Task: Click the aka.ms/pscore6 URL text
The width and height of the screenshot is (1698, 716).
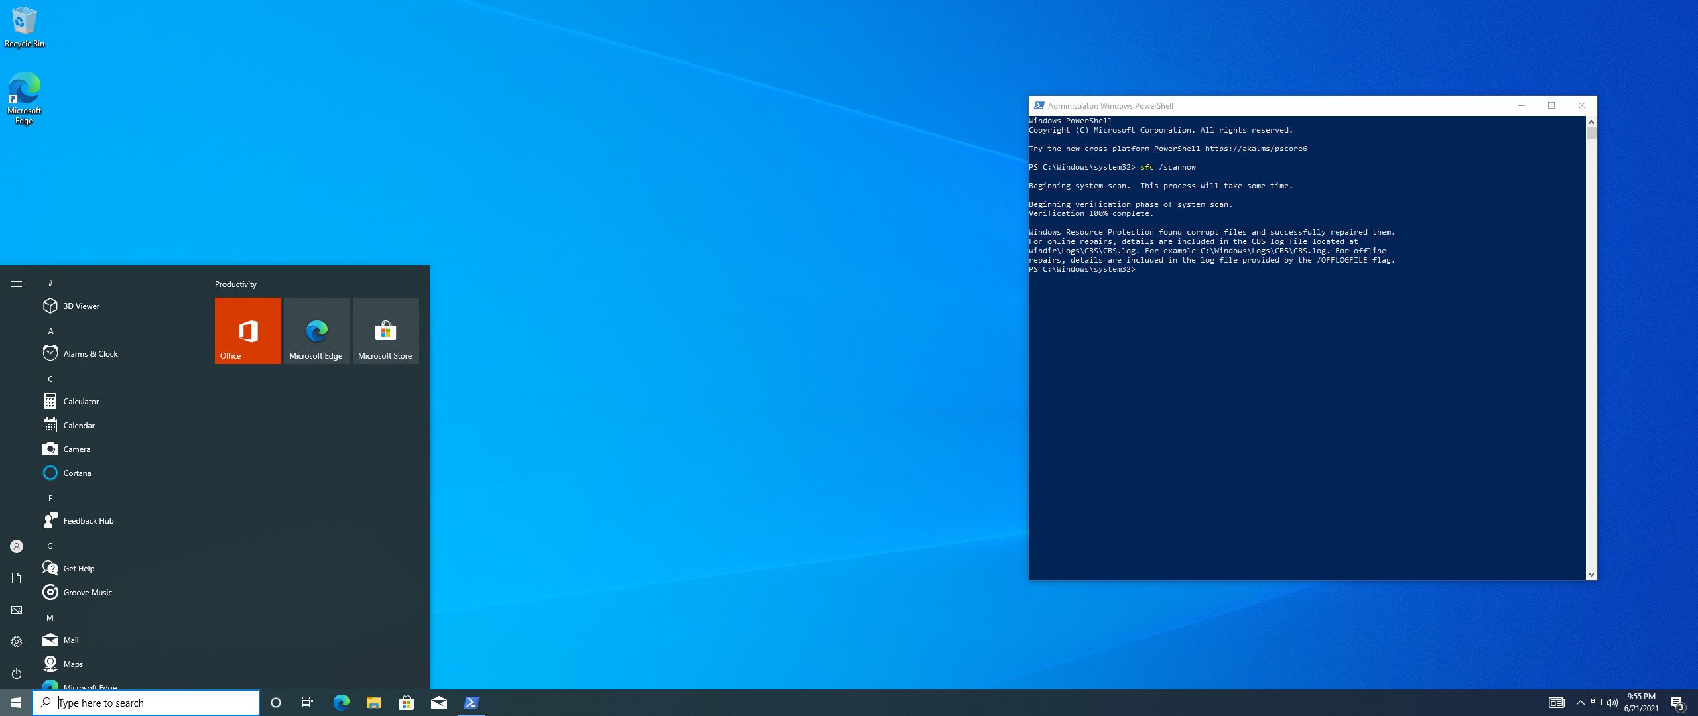Action: 1256,149
